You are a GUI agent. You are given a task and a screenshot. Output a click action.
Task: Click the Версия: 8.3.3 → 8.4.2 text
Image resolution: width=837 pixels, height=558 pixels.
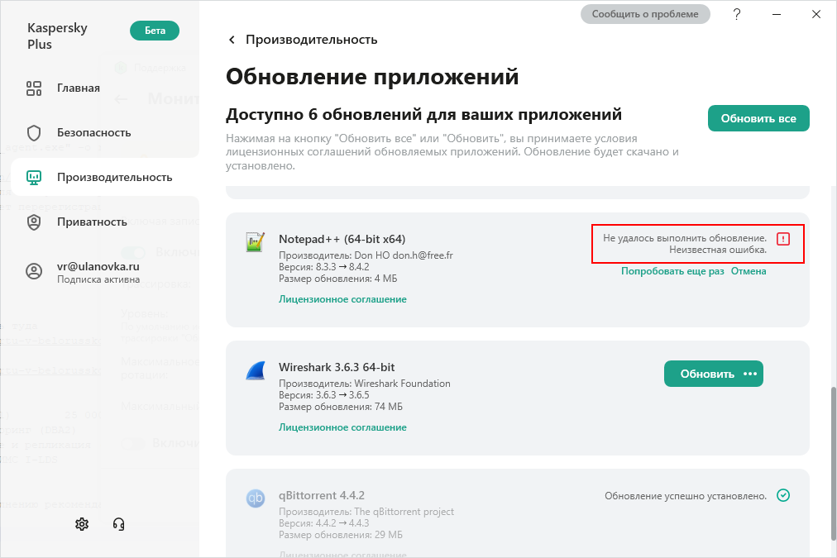[x=324, y=267]
